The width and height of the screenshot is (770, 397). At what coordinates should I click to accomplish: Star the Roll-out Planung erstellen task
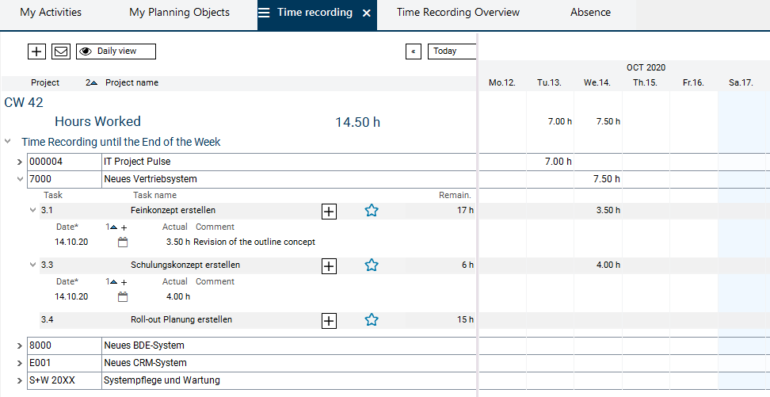[x=372, y=320]
